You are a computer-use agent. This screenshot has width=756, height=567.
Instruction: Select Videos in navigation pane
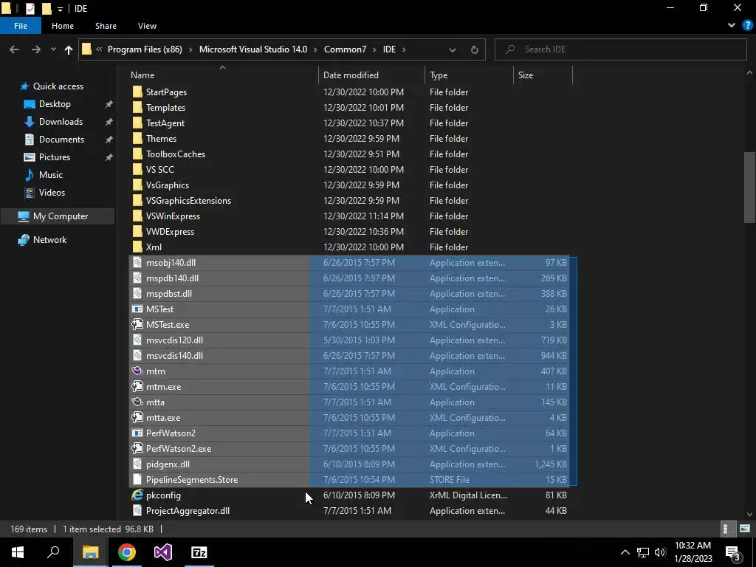[52, 193]
